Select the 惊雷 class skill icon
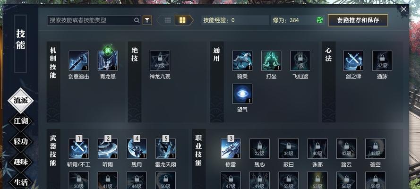 [x=231, y=148]
